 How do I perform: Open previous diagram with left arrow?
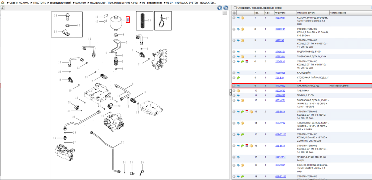tap(220, 8)
